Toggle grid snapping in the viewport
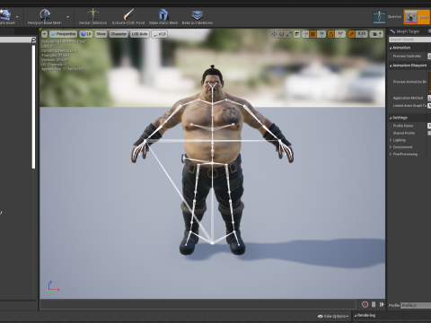431x323 pixels. (x=312, y=34)
